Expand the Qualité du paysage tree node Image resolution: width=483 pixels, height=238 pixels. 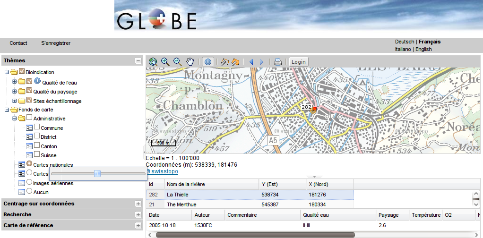(14, 92)
